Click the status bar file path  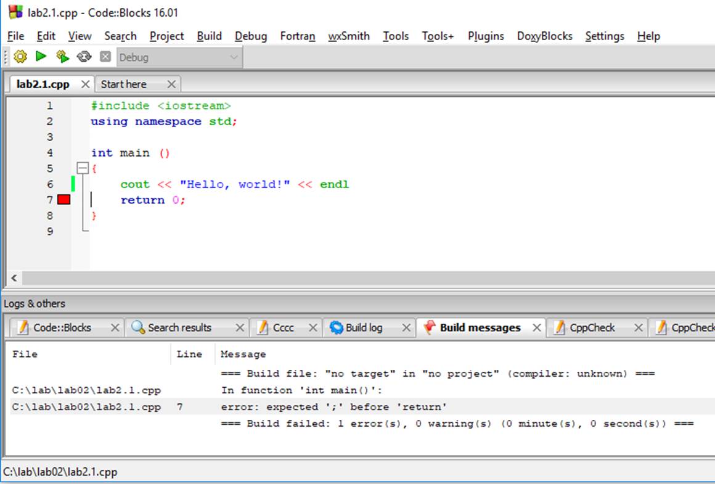point(60,472)
